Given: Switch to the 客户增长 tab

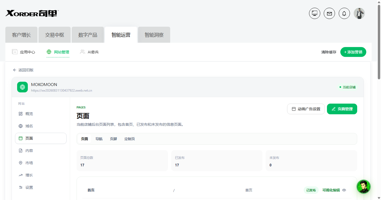Looking at the screenshot, I should (x=21, y=35).
